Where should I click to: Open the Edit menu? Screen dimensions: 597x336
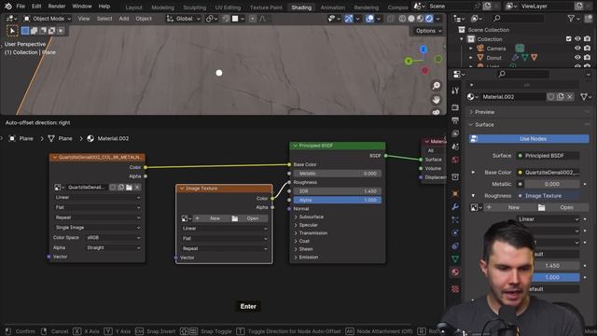36,7
